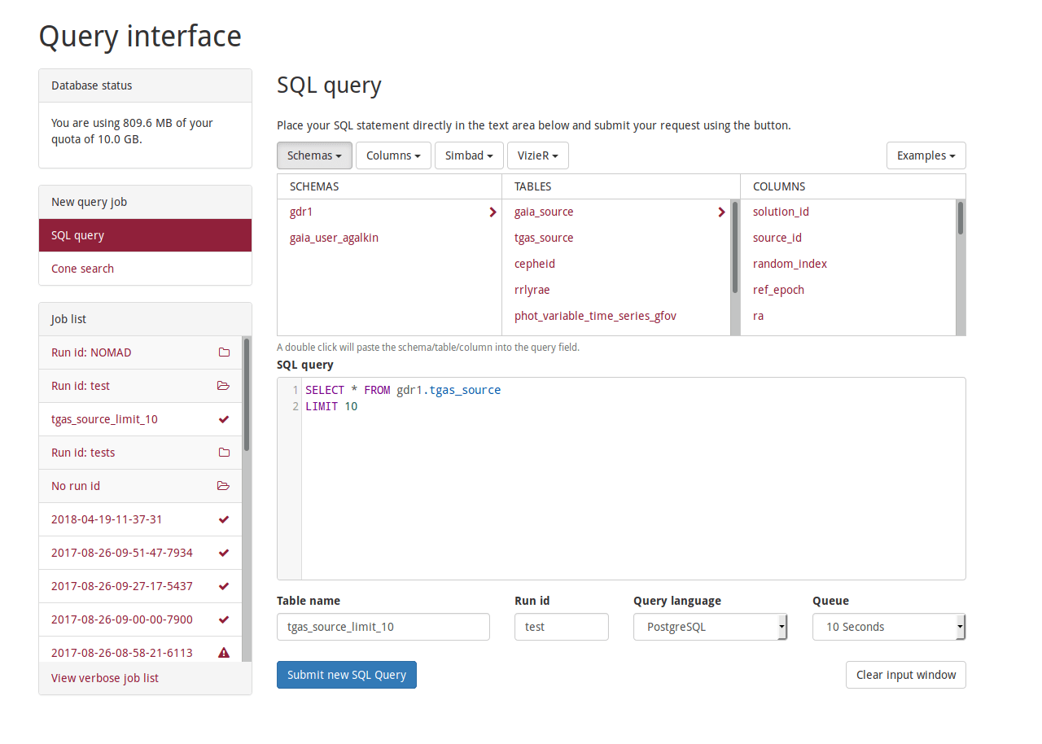Viewport: 1042px width, 744px height.
Task: Click the folder icon beside Run id: tests
Action: (x=224, y=453)
